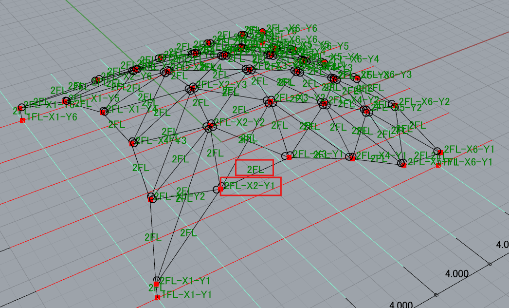Click the red support point below 2FL-X1-Y1

click(x=157, y=297)
